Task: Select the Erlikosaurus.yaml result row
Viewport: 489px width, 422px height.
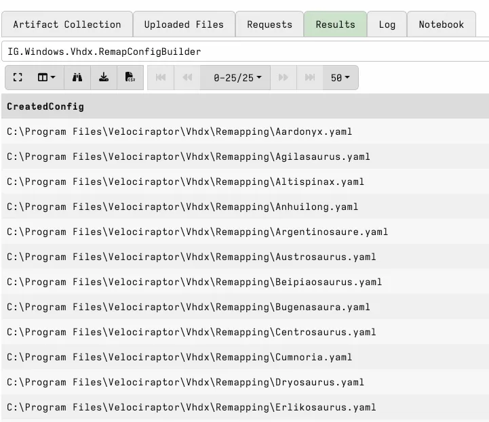Action: pos(191,407)
